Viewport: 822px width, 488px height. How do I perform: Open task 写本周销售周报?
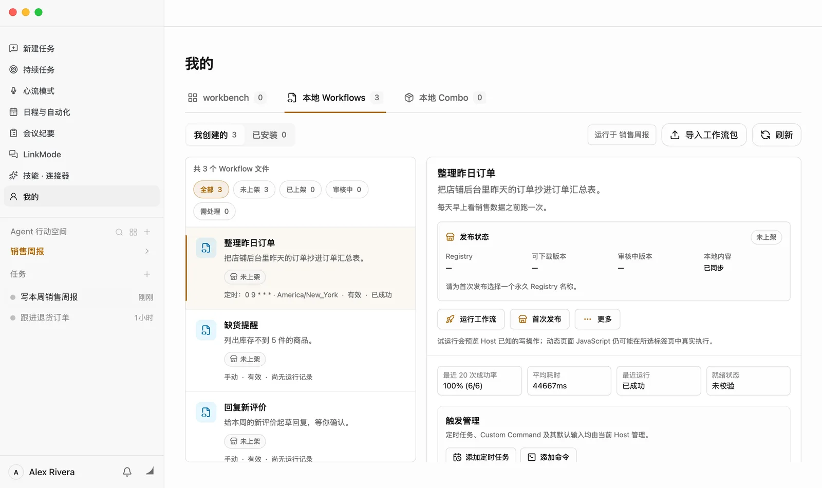[82, 297]
